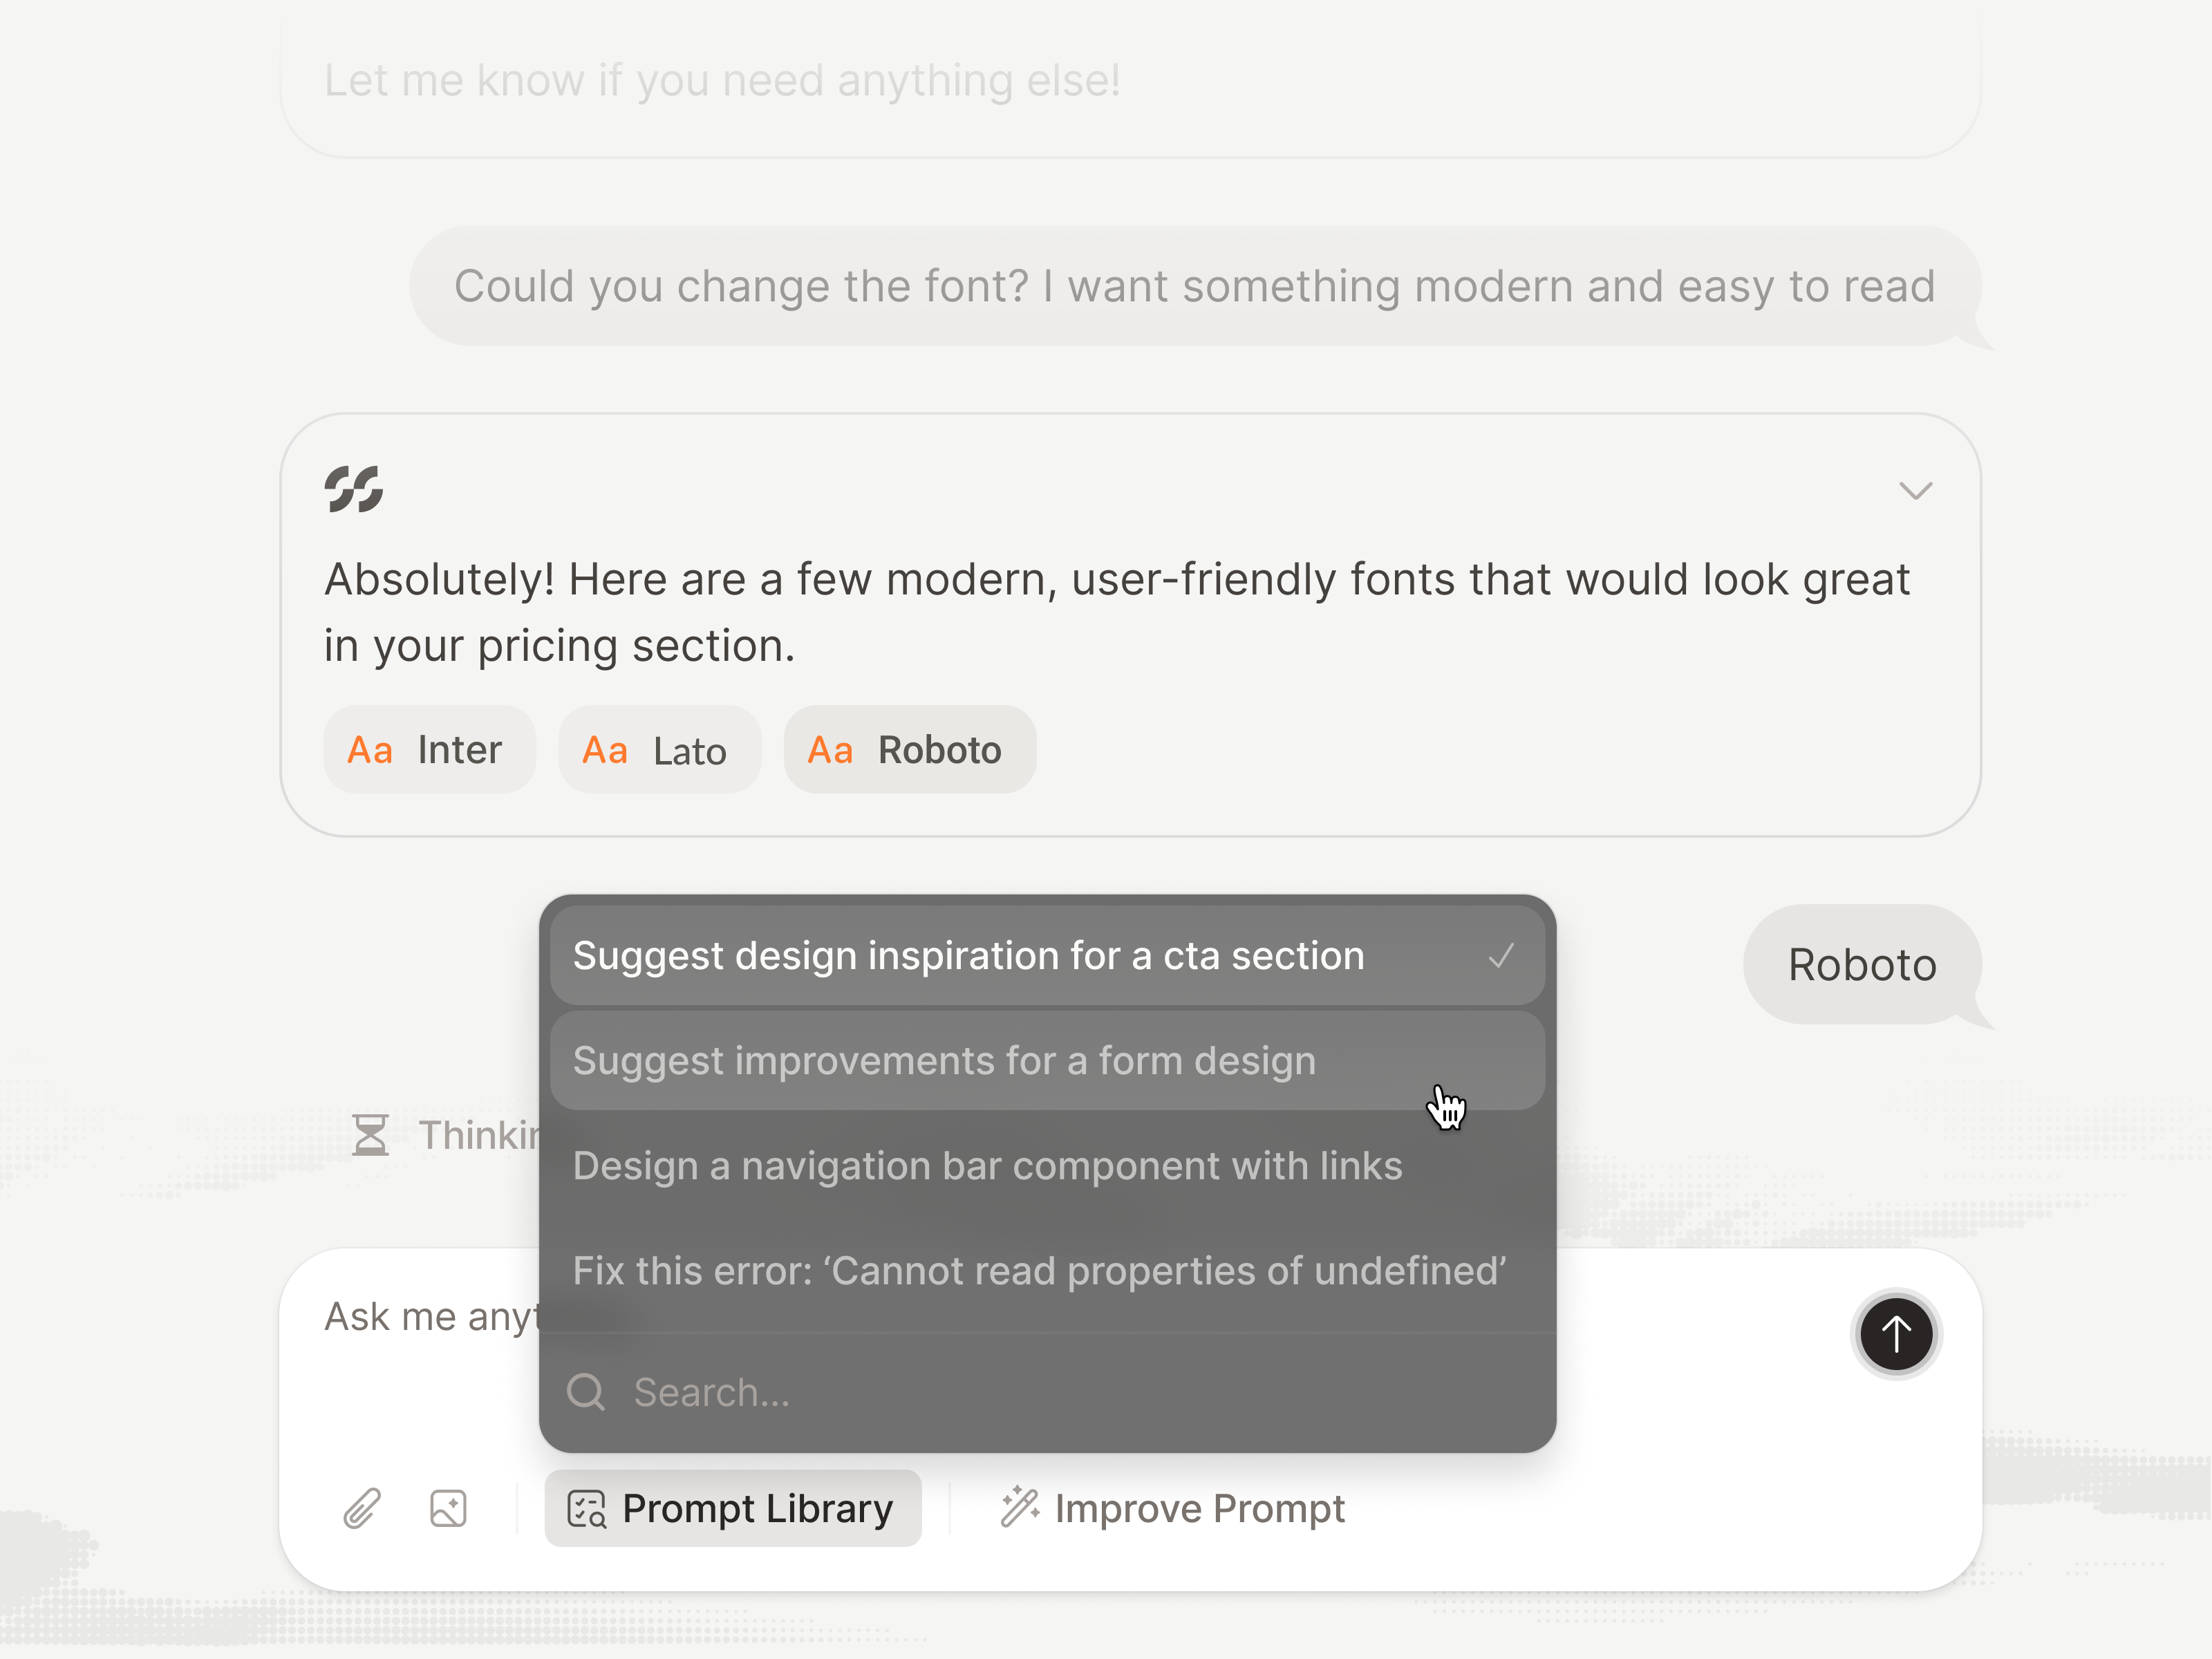2212x1659 pixels.
Task: Pick the Lato font chip
Action: point(659,750)
